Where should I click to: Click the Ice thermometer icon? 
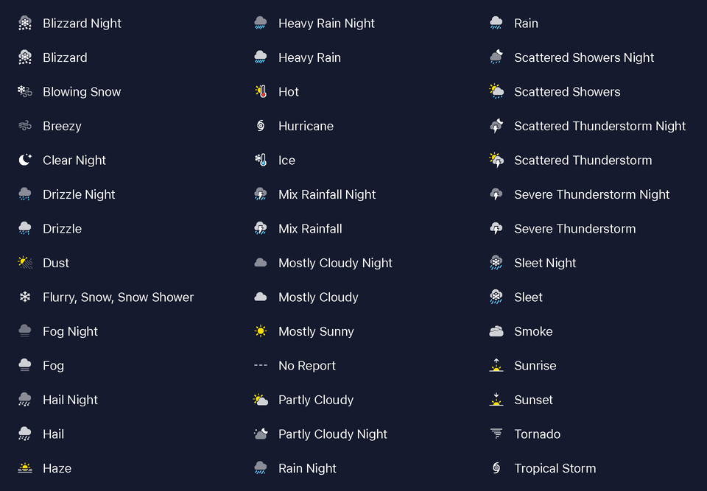[261, 160]
